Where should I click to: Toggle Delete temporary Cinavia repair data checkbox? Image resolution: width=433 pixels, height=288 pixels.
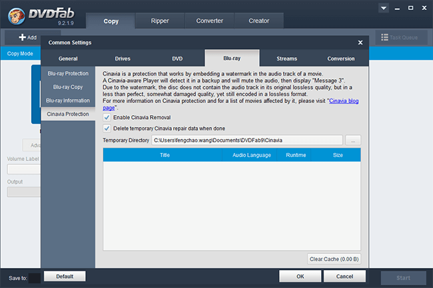click(x=107, y=128)
